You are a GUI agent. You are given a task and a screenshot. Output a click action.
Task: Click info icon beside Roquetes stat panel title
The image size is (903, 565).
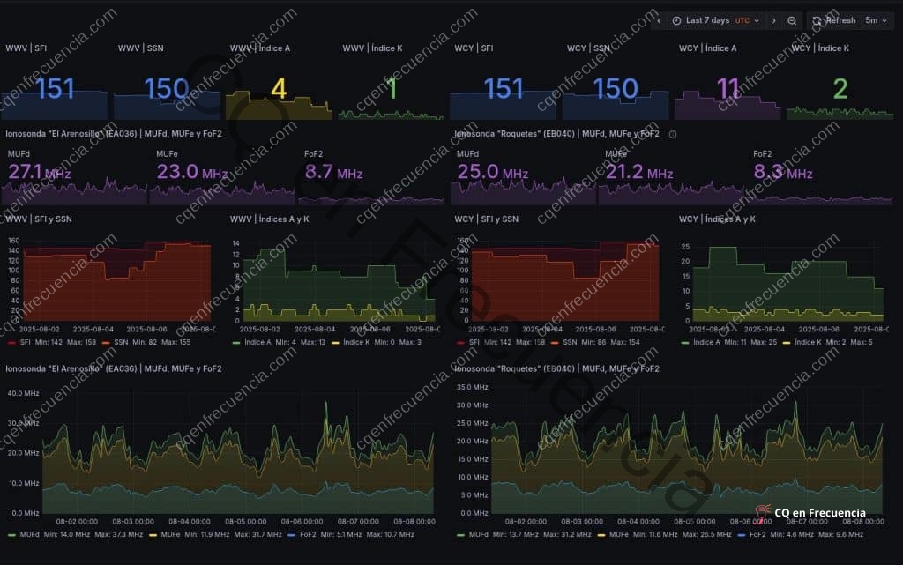click(673, 135)
